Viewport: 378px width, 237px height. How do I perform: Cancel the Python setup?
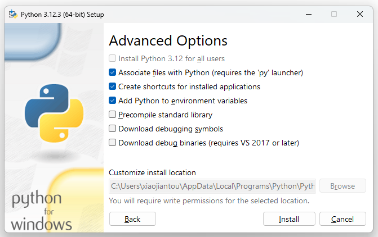(343, 219)
